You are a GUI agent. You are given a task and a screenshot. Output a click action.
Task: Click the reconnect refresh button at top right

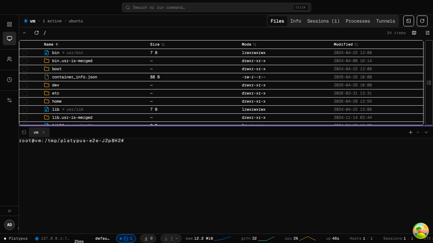(422, 21)
